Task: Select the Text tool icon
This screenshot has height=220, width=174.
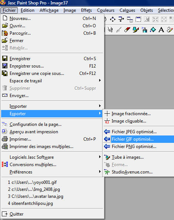Action: click(161, 30)
